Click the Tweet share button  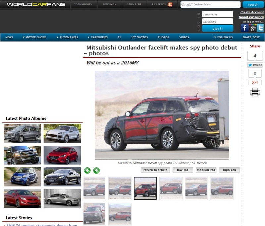255,65
